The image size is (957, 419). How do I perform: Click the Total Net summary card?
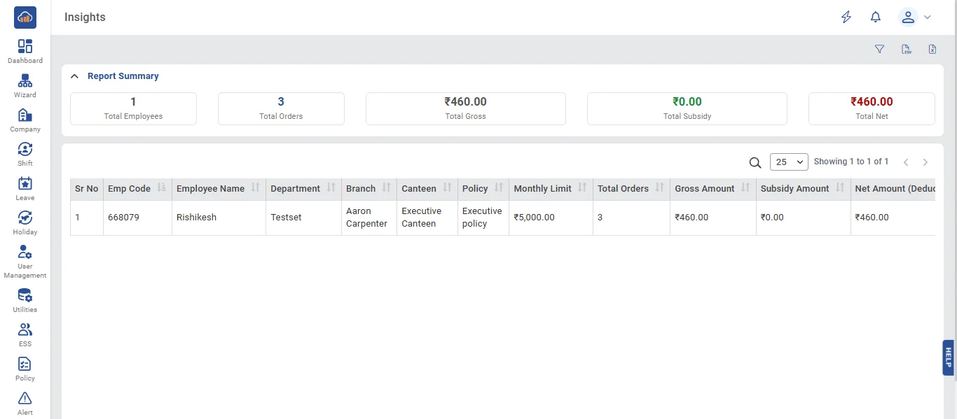(x=872, y=108)
